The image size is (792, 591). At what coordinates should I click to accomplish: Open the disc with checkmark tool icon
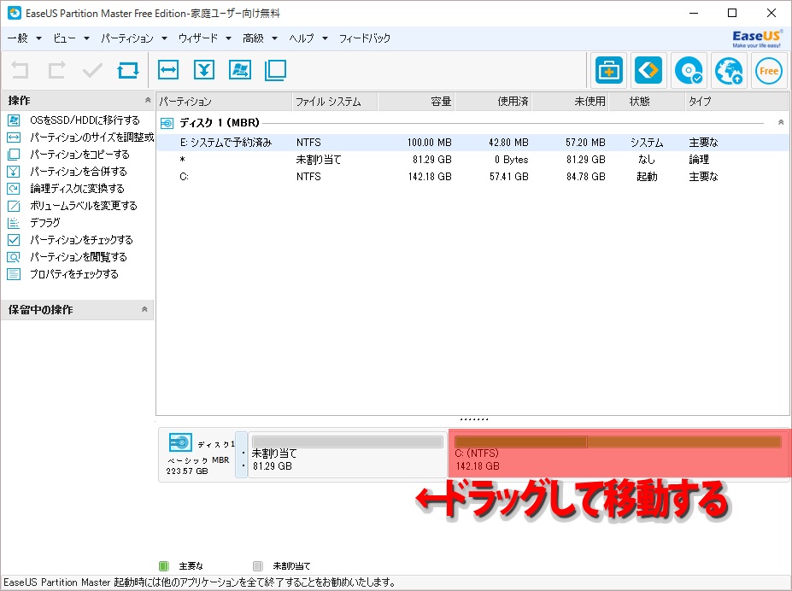click(689, 71)
